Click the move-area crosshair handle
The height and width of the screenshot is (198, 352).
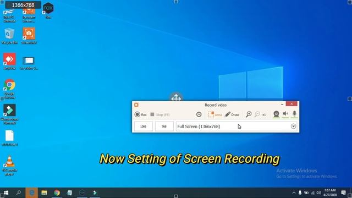(176, 97)
